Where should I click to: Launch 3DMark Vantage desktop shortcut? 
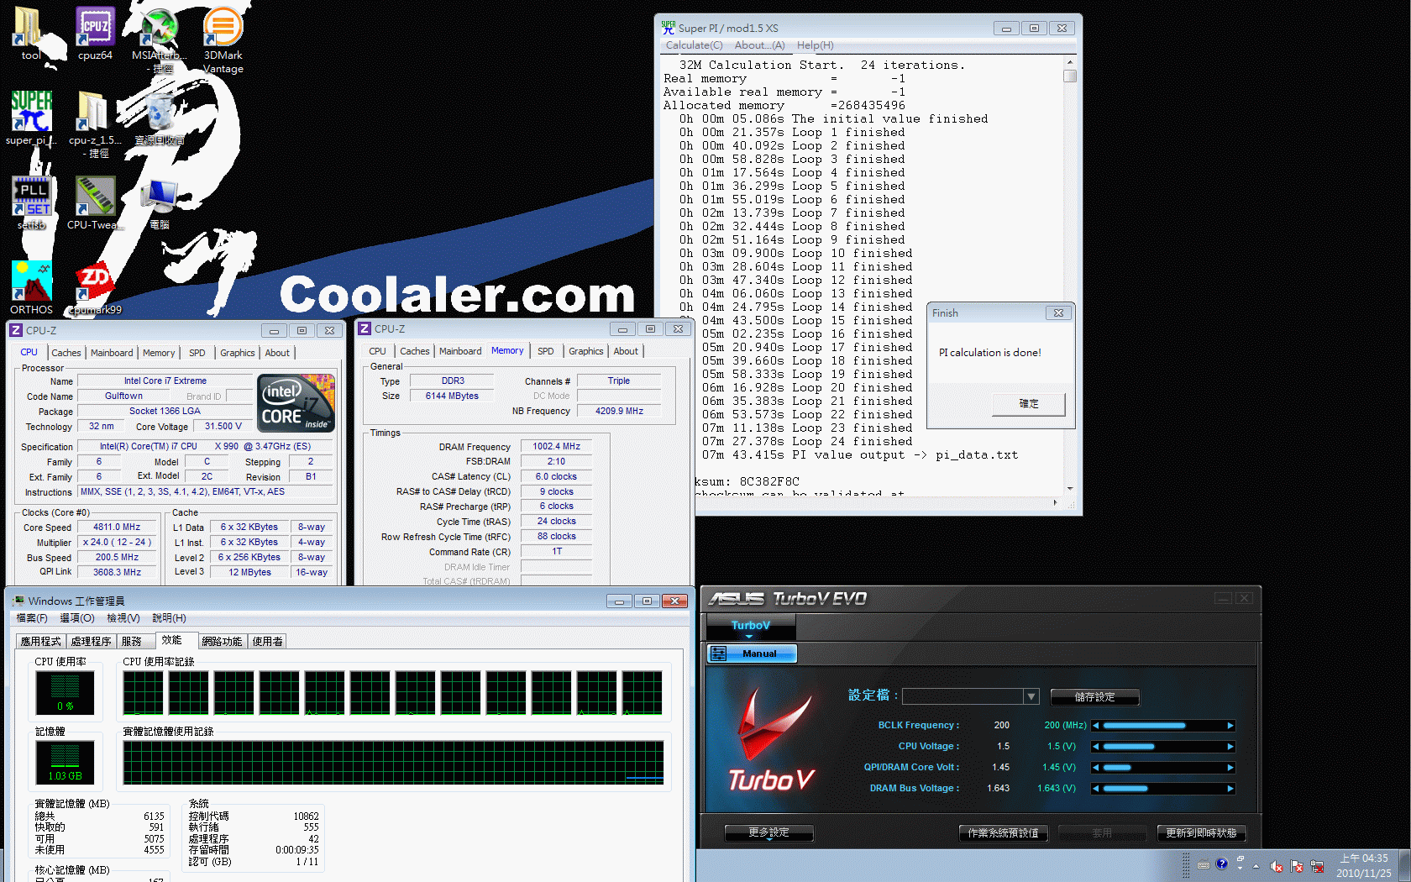pyautogui.click(x=223, y=40)
